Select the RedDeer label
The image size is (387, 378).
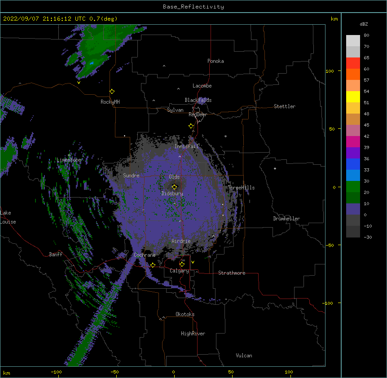[198, 114]
